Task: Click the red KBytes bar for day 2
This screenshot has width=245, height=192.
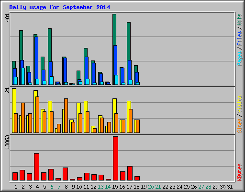Action: [x=22, y=175]
